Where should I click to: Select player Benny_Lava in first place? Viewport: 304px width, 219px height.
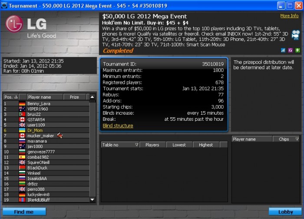46,103
